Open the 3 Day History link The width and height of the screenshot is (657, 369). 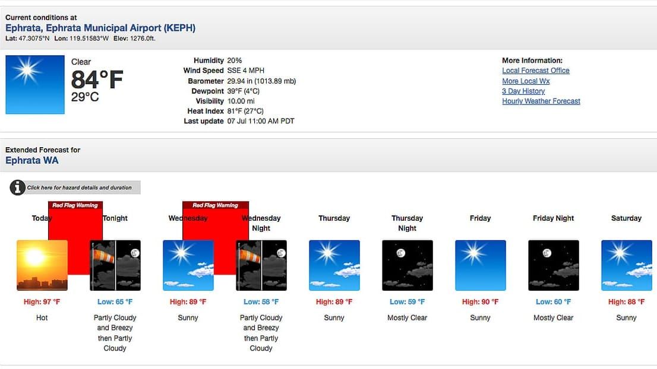pyautogui.click(x=524, y=91)
